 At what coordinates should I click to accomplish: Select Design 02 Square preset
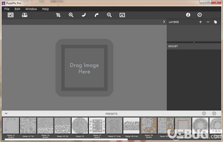(45, 126)
